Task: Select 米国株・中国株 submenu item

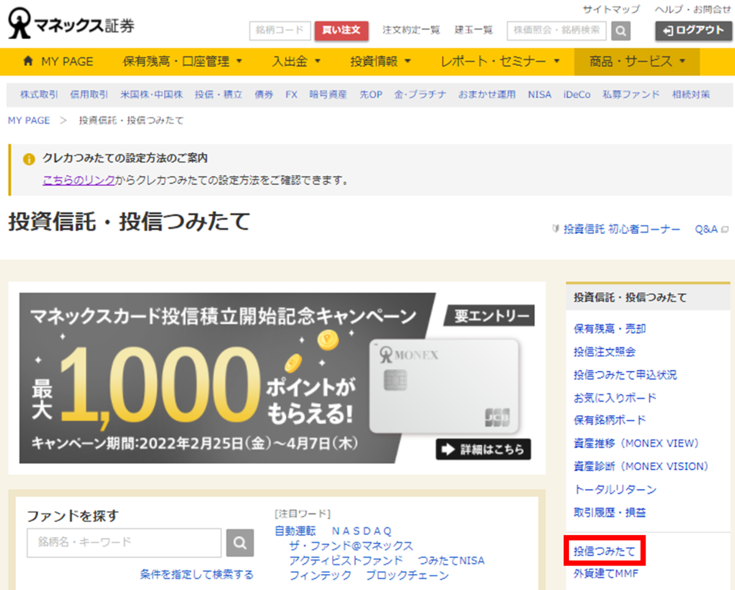Action: point(151,94)
